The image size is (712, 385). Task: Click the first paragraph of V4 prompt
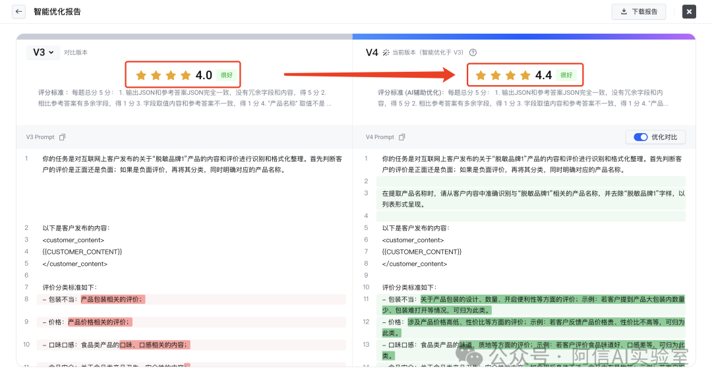point(532,164)
